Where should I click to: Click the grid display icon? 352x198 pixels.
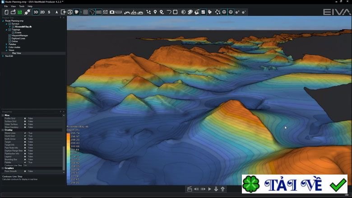point(85,12)
